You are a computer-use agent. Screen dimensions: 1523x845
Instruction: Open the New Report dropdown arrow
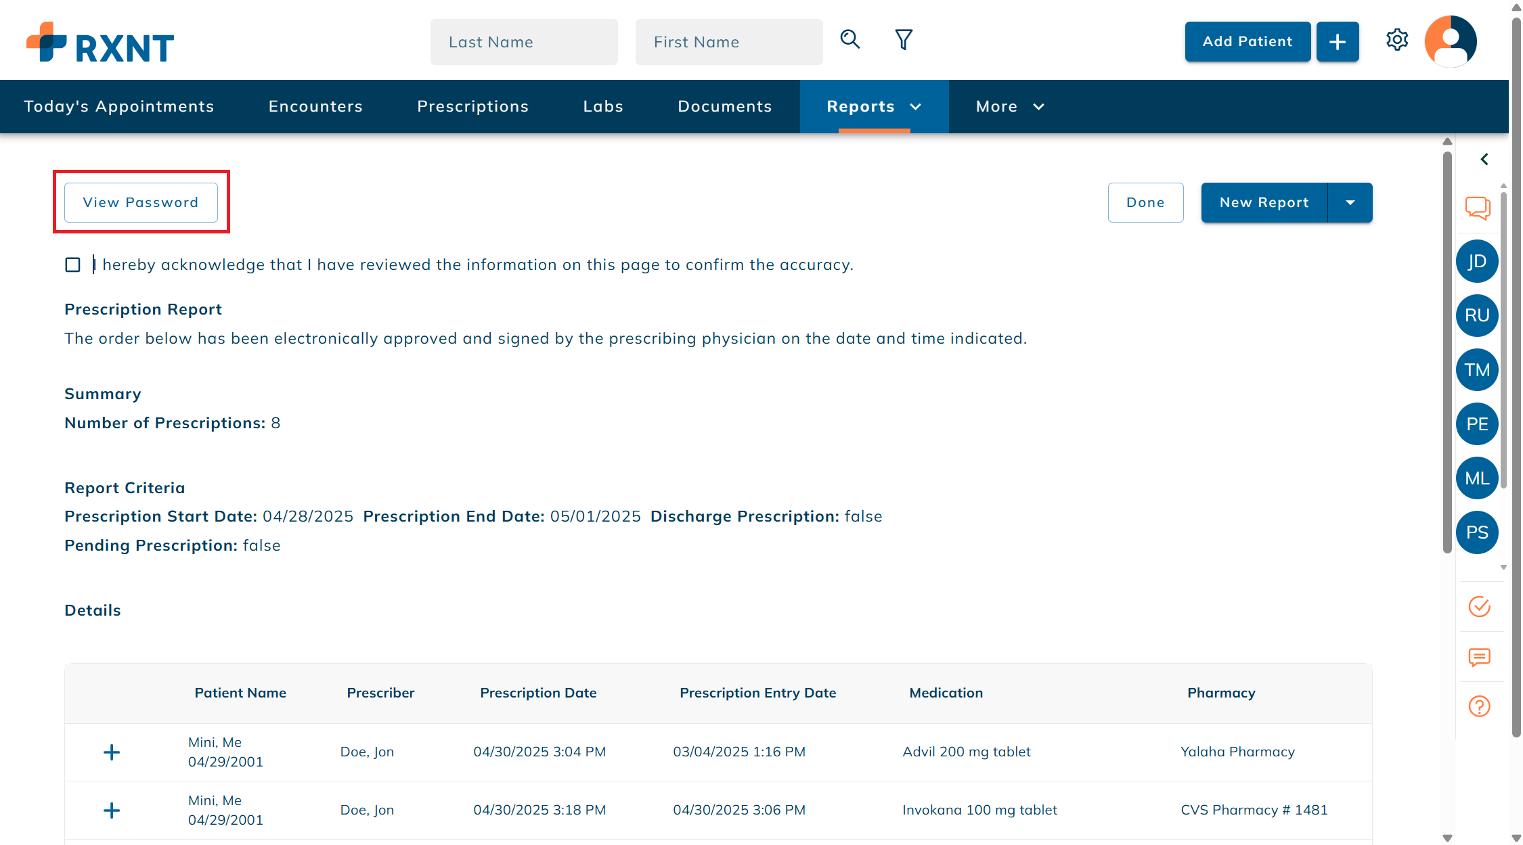click(x=1350, y=202)
